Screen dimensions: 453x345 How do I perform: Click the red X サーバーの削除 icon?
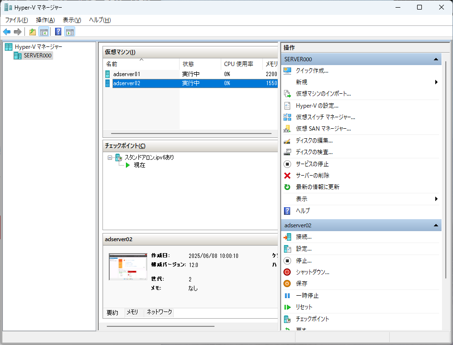click(x=287, y=176)
